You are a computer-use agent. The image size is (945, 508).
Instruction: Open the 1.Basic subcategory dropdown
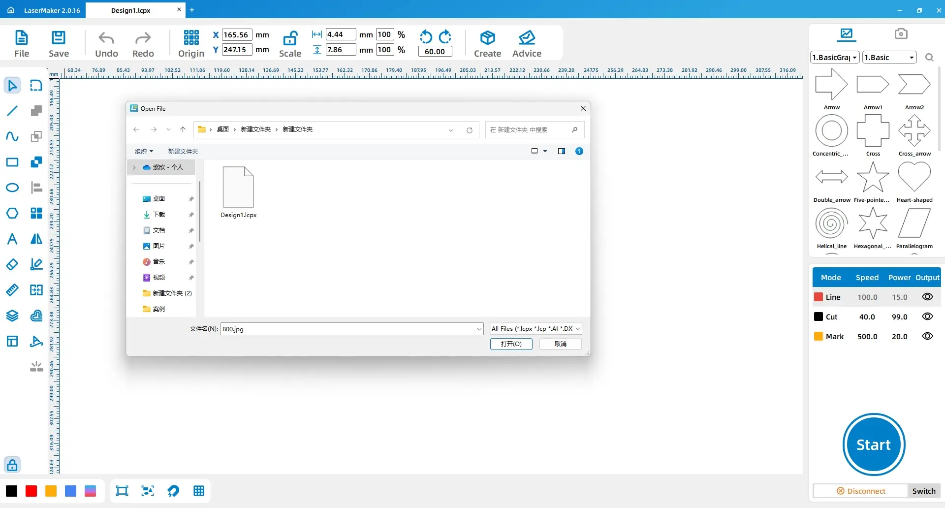pos(889,58)
